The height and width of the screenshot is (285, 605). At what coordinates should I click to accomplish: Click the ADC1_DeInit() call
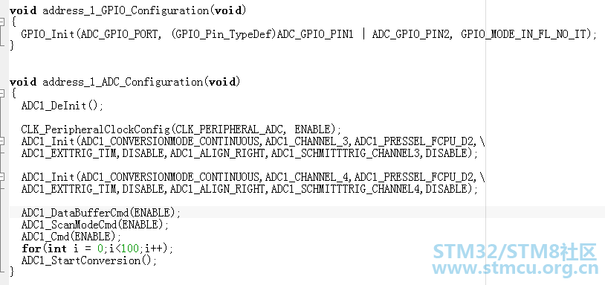62,106
